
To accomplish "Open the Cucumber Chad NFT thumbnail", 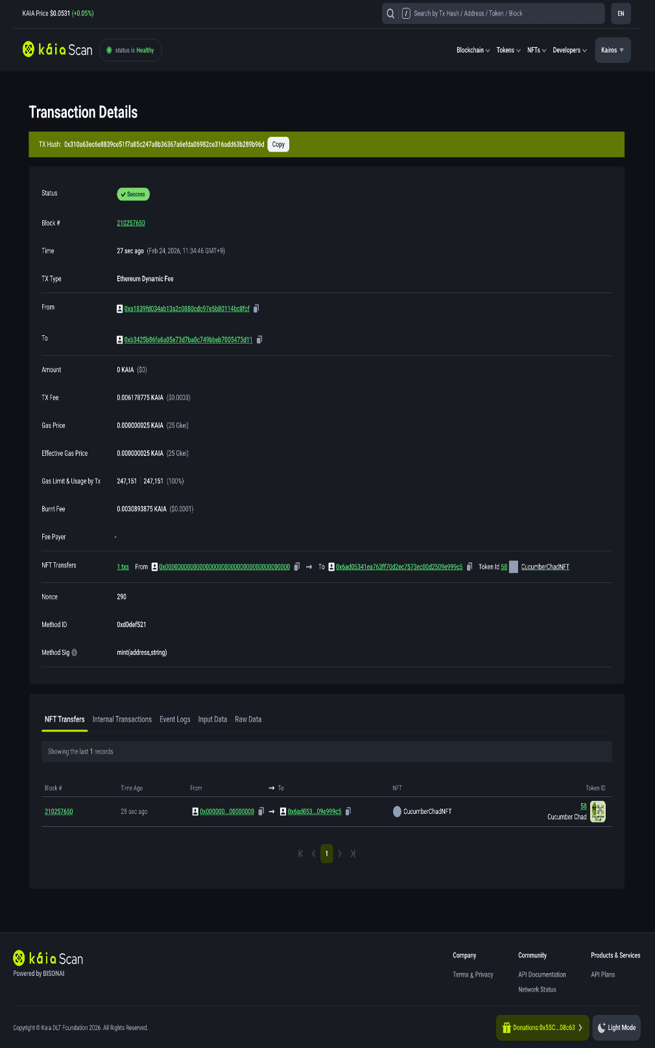I will (x=598, y=811).
